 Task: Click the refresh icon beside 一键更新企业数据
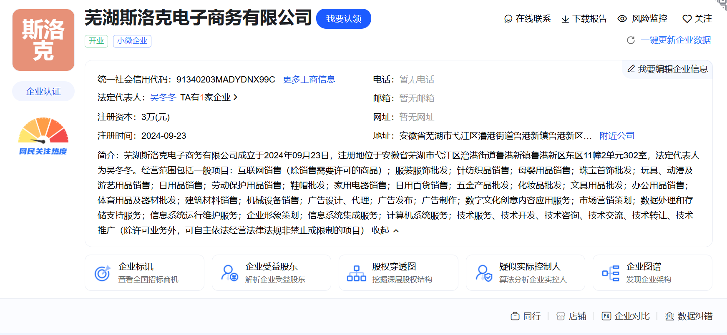(631, 40)
